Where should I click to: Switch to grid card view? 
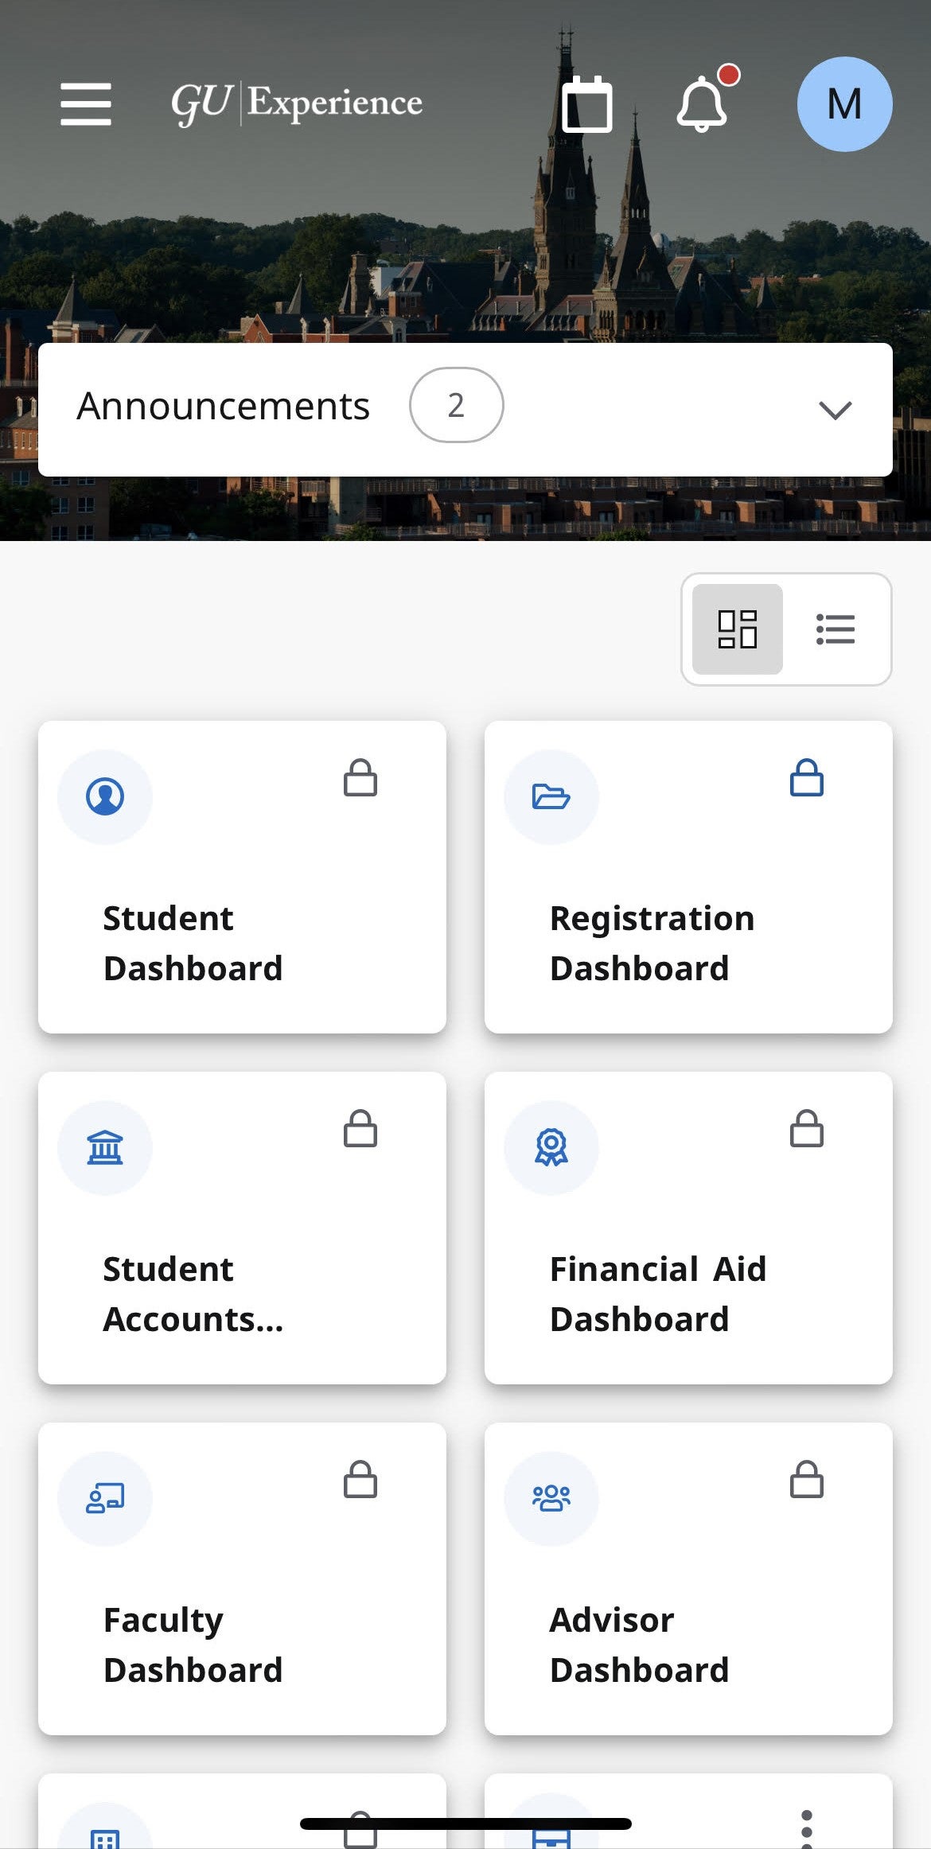pyautogui.click(x=738, y=629)
